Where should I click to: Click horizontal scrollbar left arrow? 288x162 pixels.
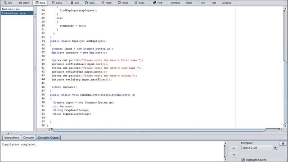coord(49,130)
